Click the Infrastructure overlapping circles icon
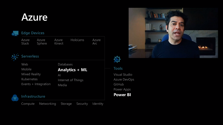This screenshot has height=125, width=223. click(15, 98)
